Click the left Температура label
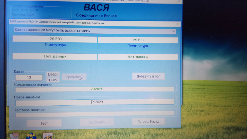 (x=55, y=45)
